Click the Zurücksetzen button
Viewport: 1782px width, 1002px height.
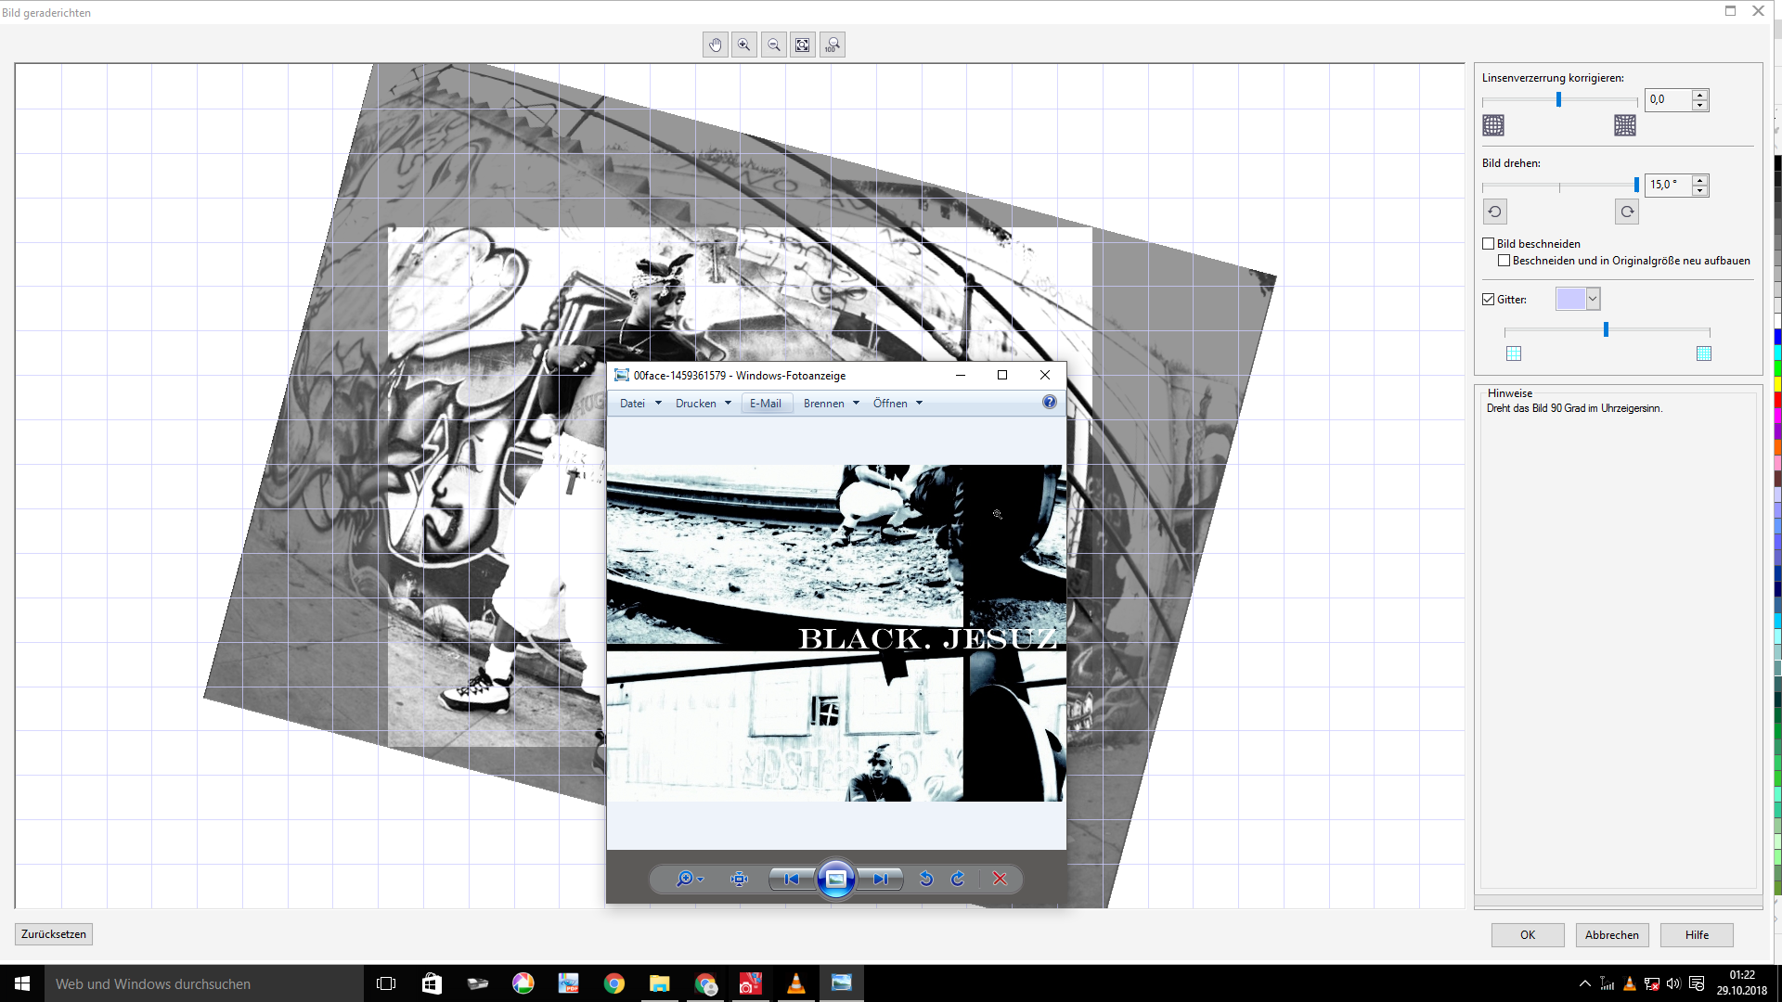point(54,934)
